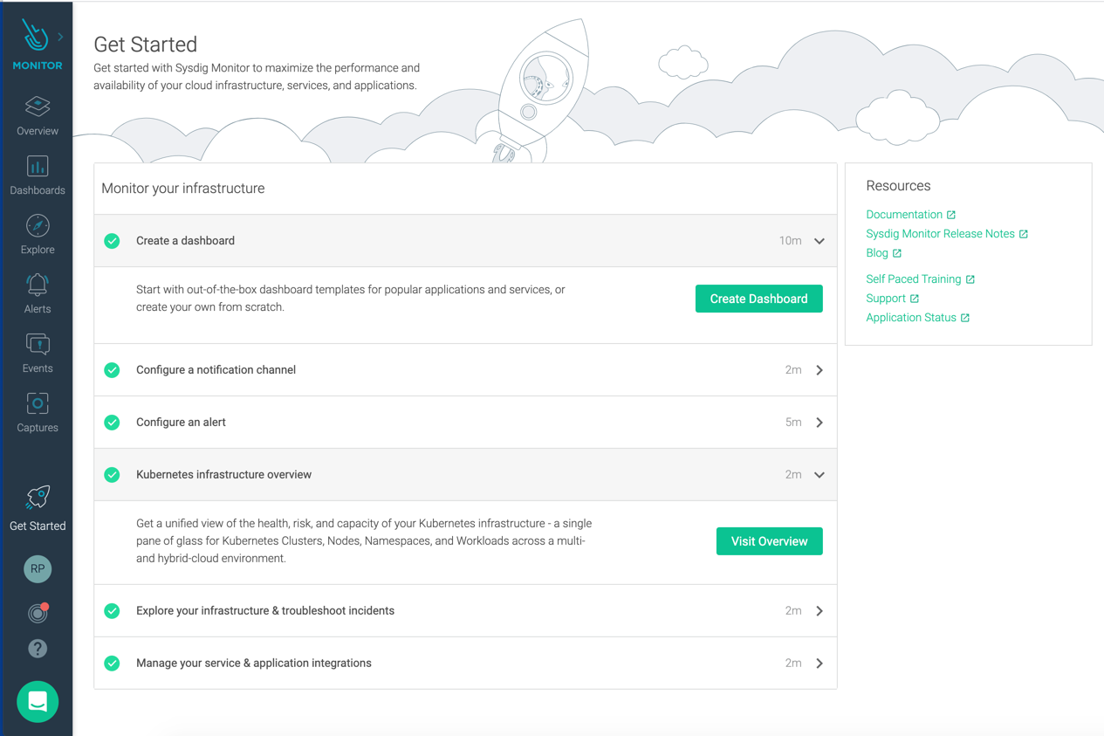Click green checkmark for Explore your infrastructure
Screen dimensions: 1104x736
tap(113, 611)
